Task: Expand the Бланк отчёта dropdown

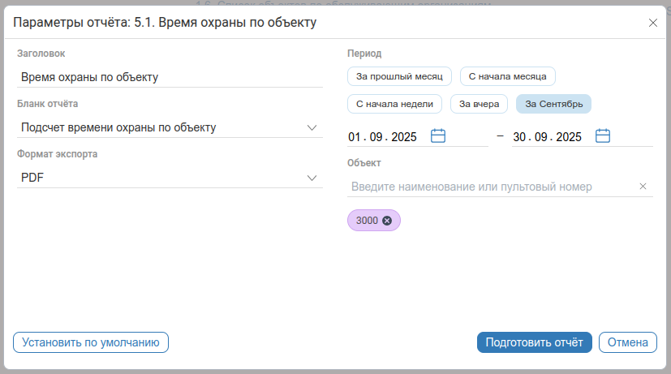Action: (x=312, y=127)
